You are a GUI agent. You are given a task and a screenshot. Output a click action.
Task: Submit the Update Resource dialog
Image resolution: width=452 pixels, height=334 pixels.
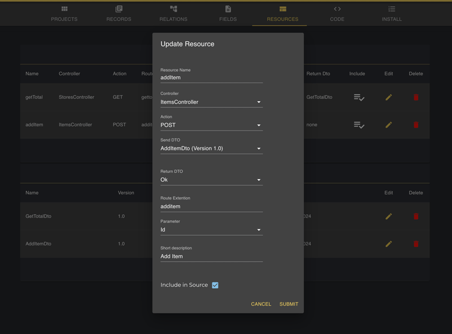[x=289, y=304]
